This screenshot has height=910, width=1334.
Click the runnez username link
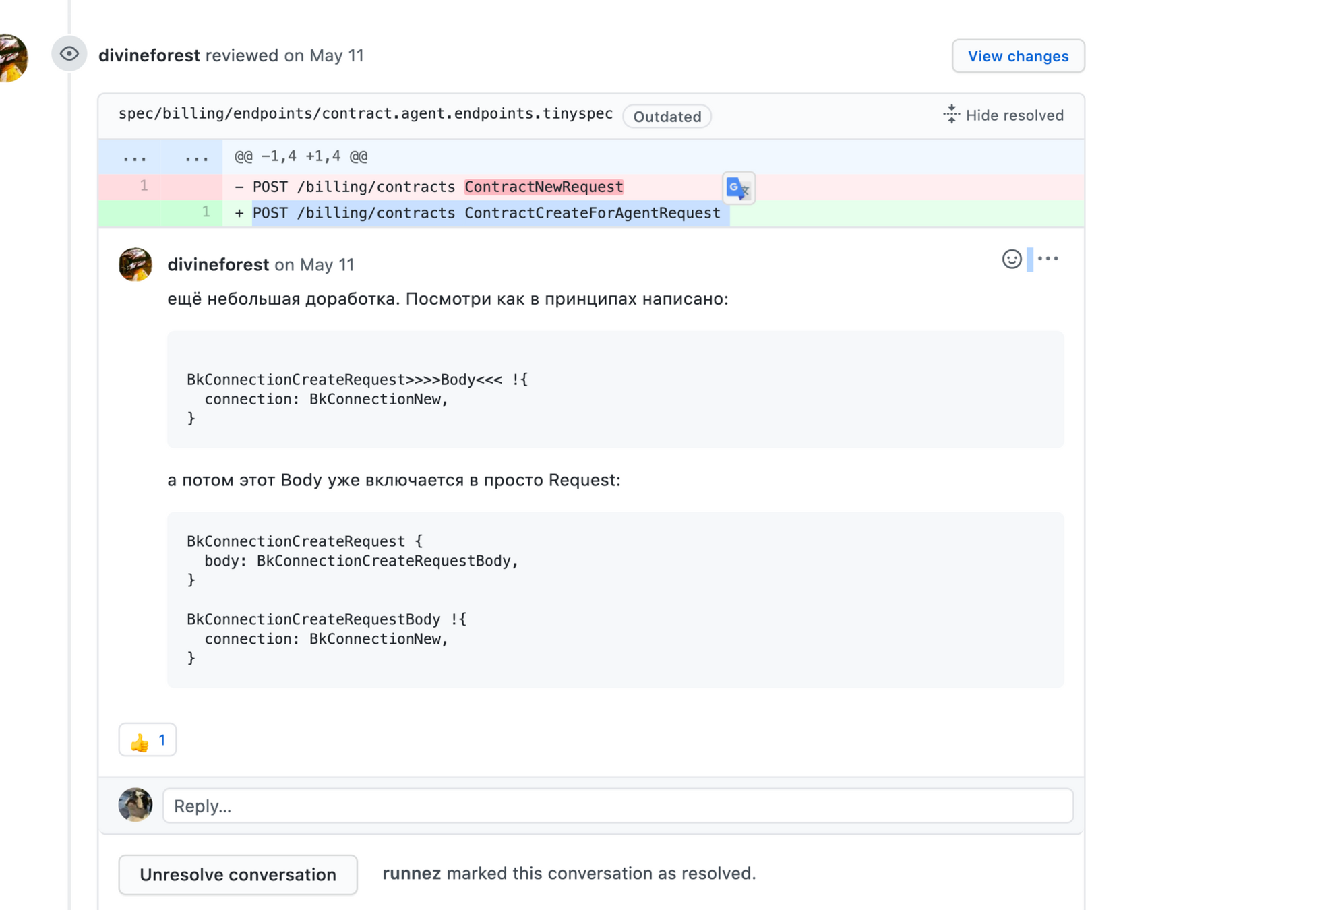[411, 873]
